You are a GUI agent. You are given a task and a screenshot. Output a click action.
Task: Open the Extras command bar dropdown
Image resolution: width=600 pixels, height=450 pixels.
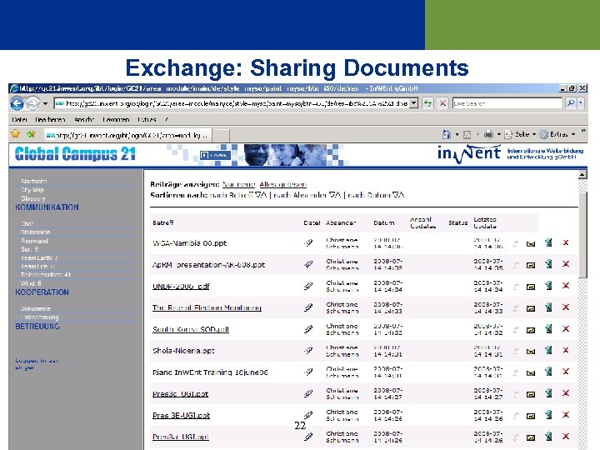557,134
